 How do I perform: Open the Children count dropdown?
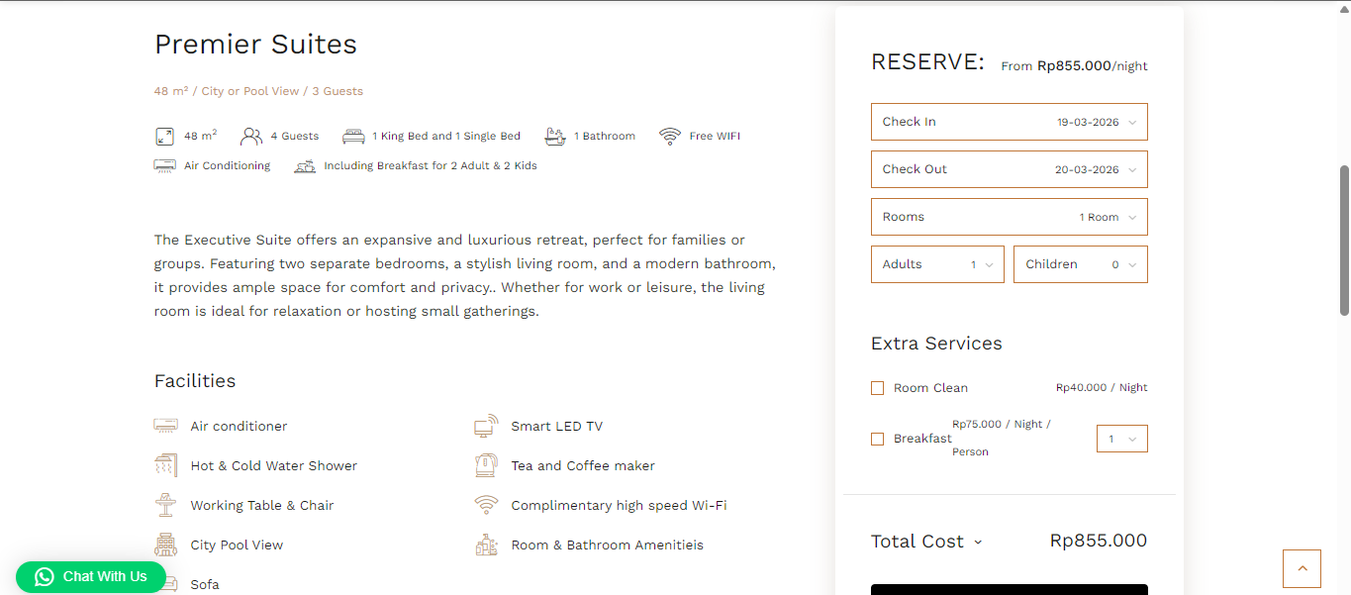(1080, 264)
